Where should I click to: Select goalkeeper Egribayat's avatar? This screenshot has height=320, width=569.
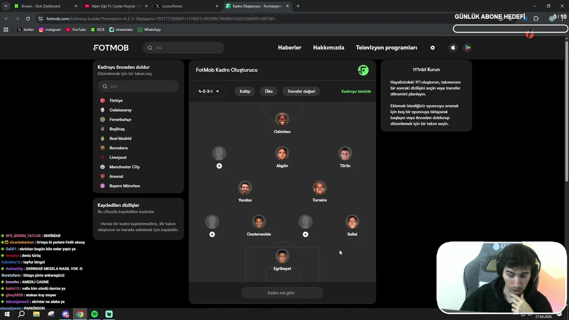(282, 256)
